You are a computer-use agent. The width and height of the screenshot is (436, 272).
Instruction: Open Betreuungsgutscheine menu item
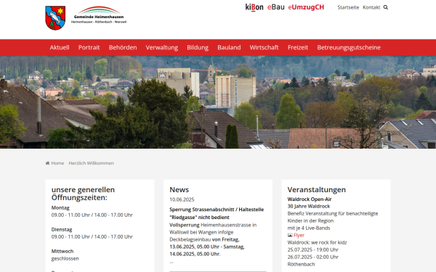coord(349,47)
